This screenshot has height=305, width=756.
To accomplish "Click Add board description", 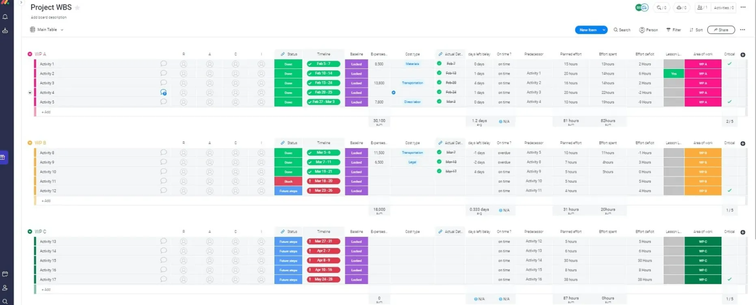I will pyautogui.click(x=49, y=17).
